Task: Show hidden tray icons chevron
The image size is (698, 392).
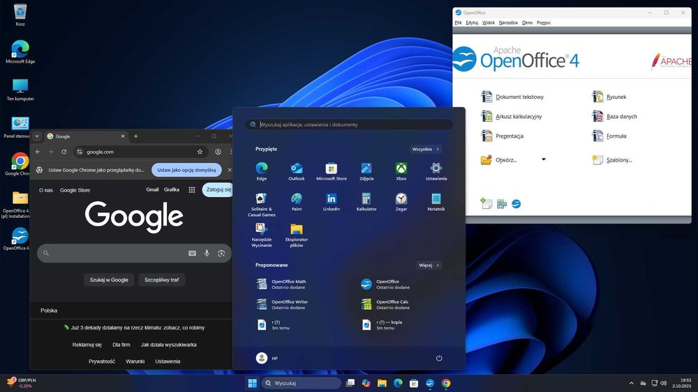Action: (631, 383)
